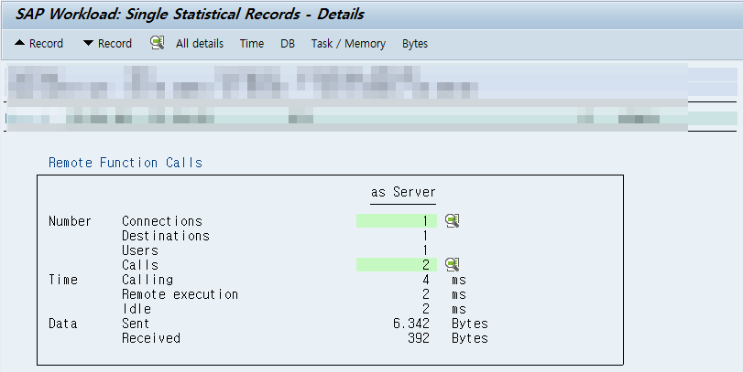This screenshot has width=743, height=372.
Task: Open the All details view
Action: (x=200, y=43)
